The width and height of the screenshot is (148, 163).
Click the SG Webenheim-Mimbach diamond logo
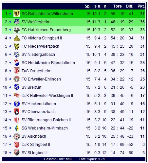point(17,128)
